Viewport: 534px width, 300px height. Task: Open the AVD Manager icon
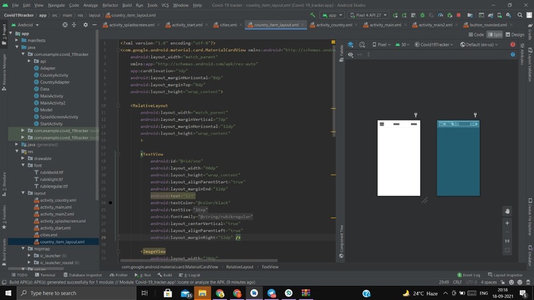[500, 15]
